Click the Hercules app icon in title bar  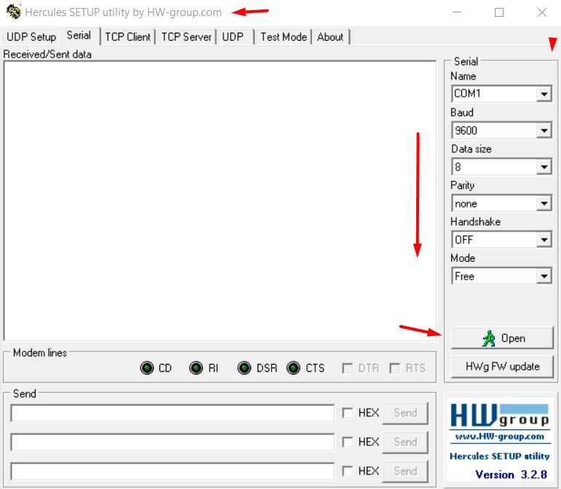14,12
